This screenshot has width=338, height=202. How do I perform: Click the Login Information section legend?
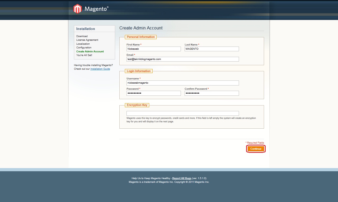139,71
